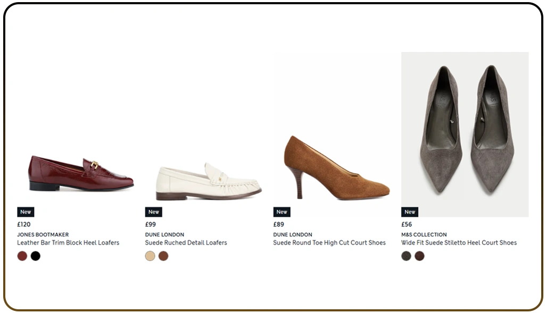View the tan suede high cut court shoe photo
Viewport: 546px width, 313px height.
tap(336, 168)
